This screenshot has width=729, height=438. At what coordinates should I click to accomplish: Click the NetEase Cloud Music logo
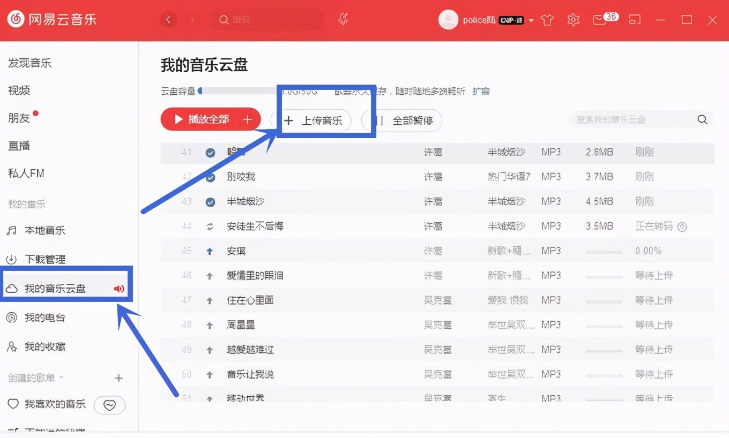(x=16, y=19)
